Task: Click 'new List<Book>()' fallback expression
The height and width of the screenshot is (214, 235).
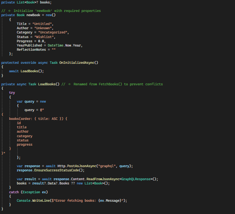Action: pos(93,183)
